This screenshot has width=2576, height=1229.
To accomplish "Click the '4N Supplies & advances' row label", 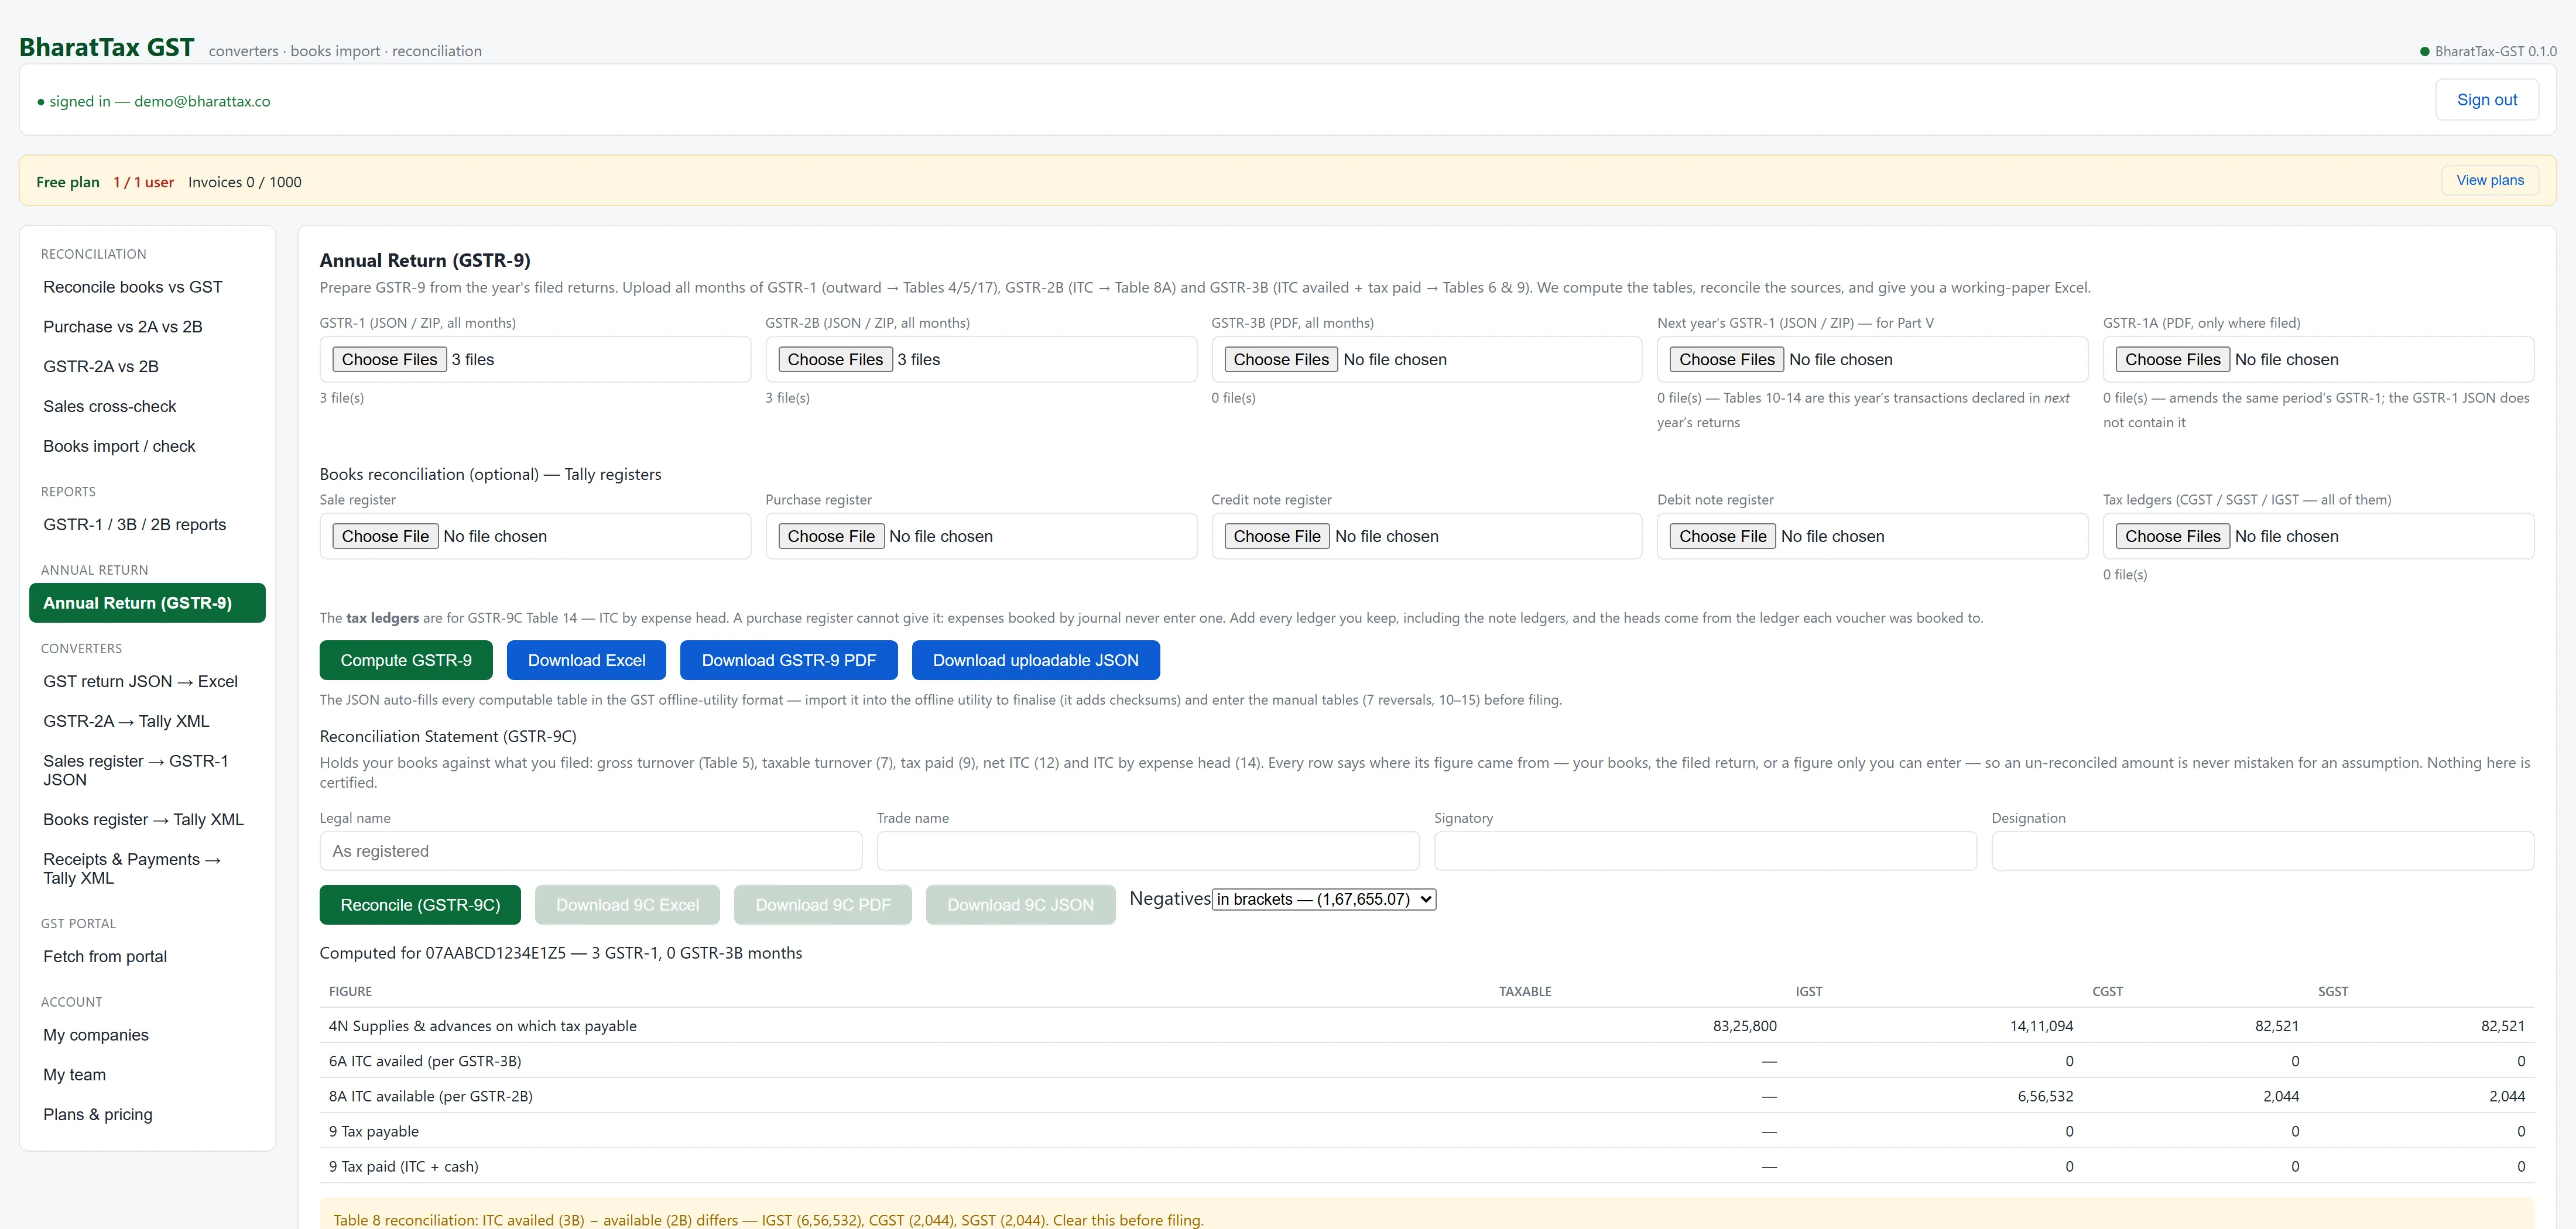I will coord(483,1026).
